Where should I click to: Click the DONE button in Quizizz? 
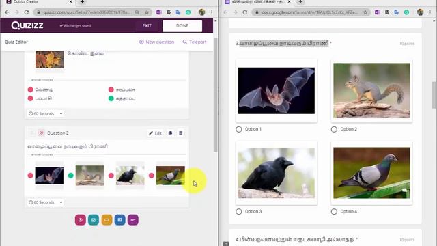point(182,26)
